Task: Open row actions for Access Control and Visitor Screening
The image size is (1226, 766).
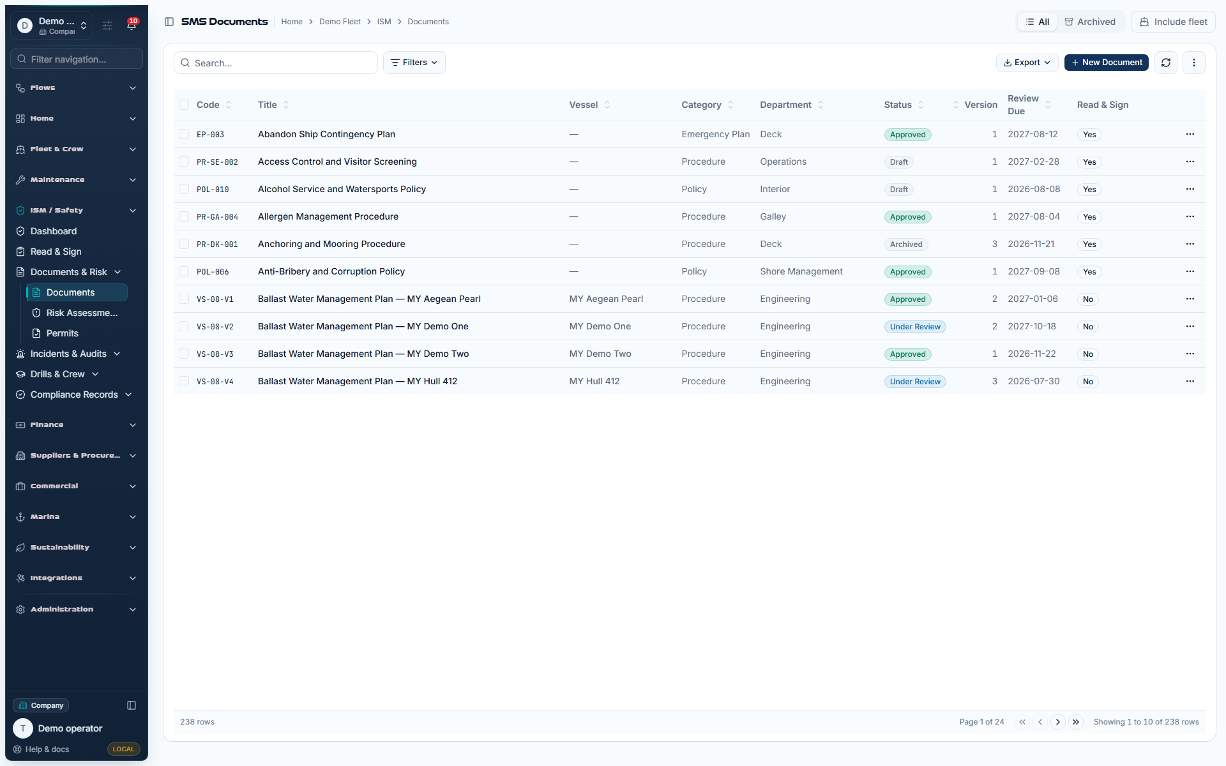Action: click(1190, 161)
